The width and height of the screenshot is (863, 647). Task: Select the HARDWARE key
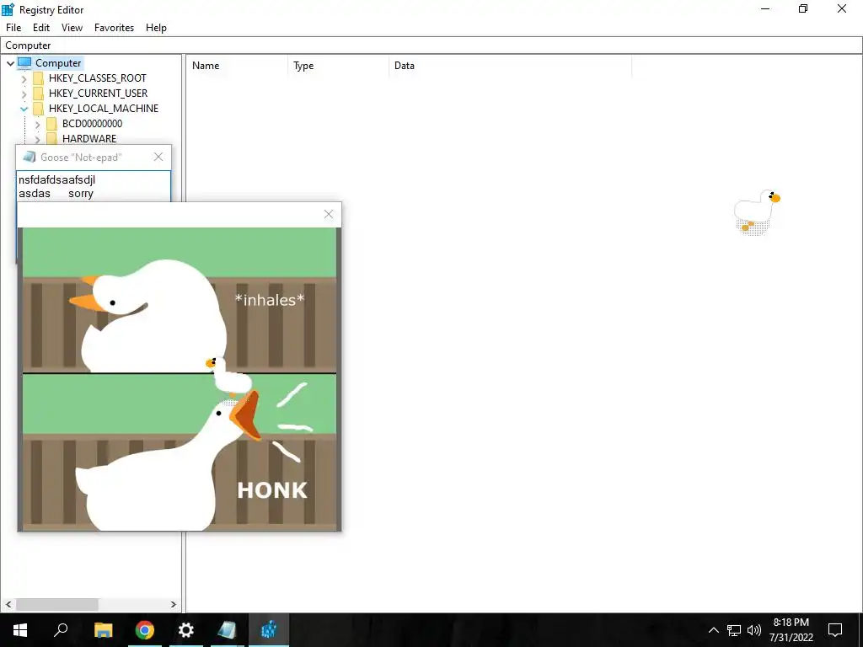point(89,139)
